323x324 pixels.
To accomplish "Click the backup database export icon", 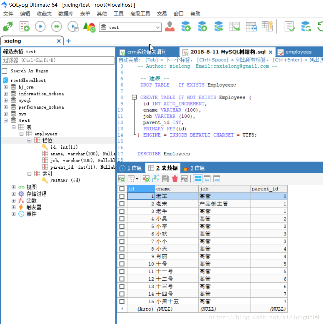I will tap(202, 27).
